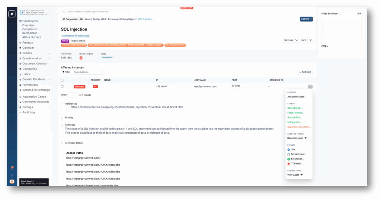Viewport: 381px width, 200px height.
Task: Open the Actions dropdown button
Action: click(306, 19)
